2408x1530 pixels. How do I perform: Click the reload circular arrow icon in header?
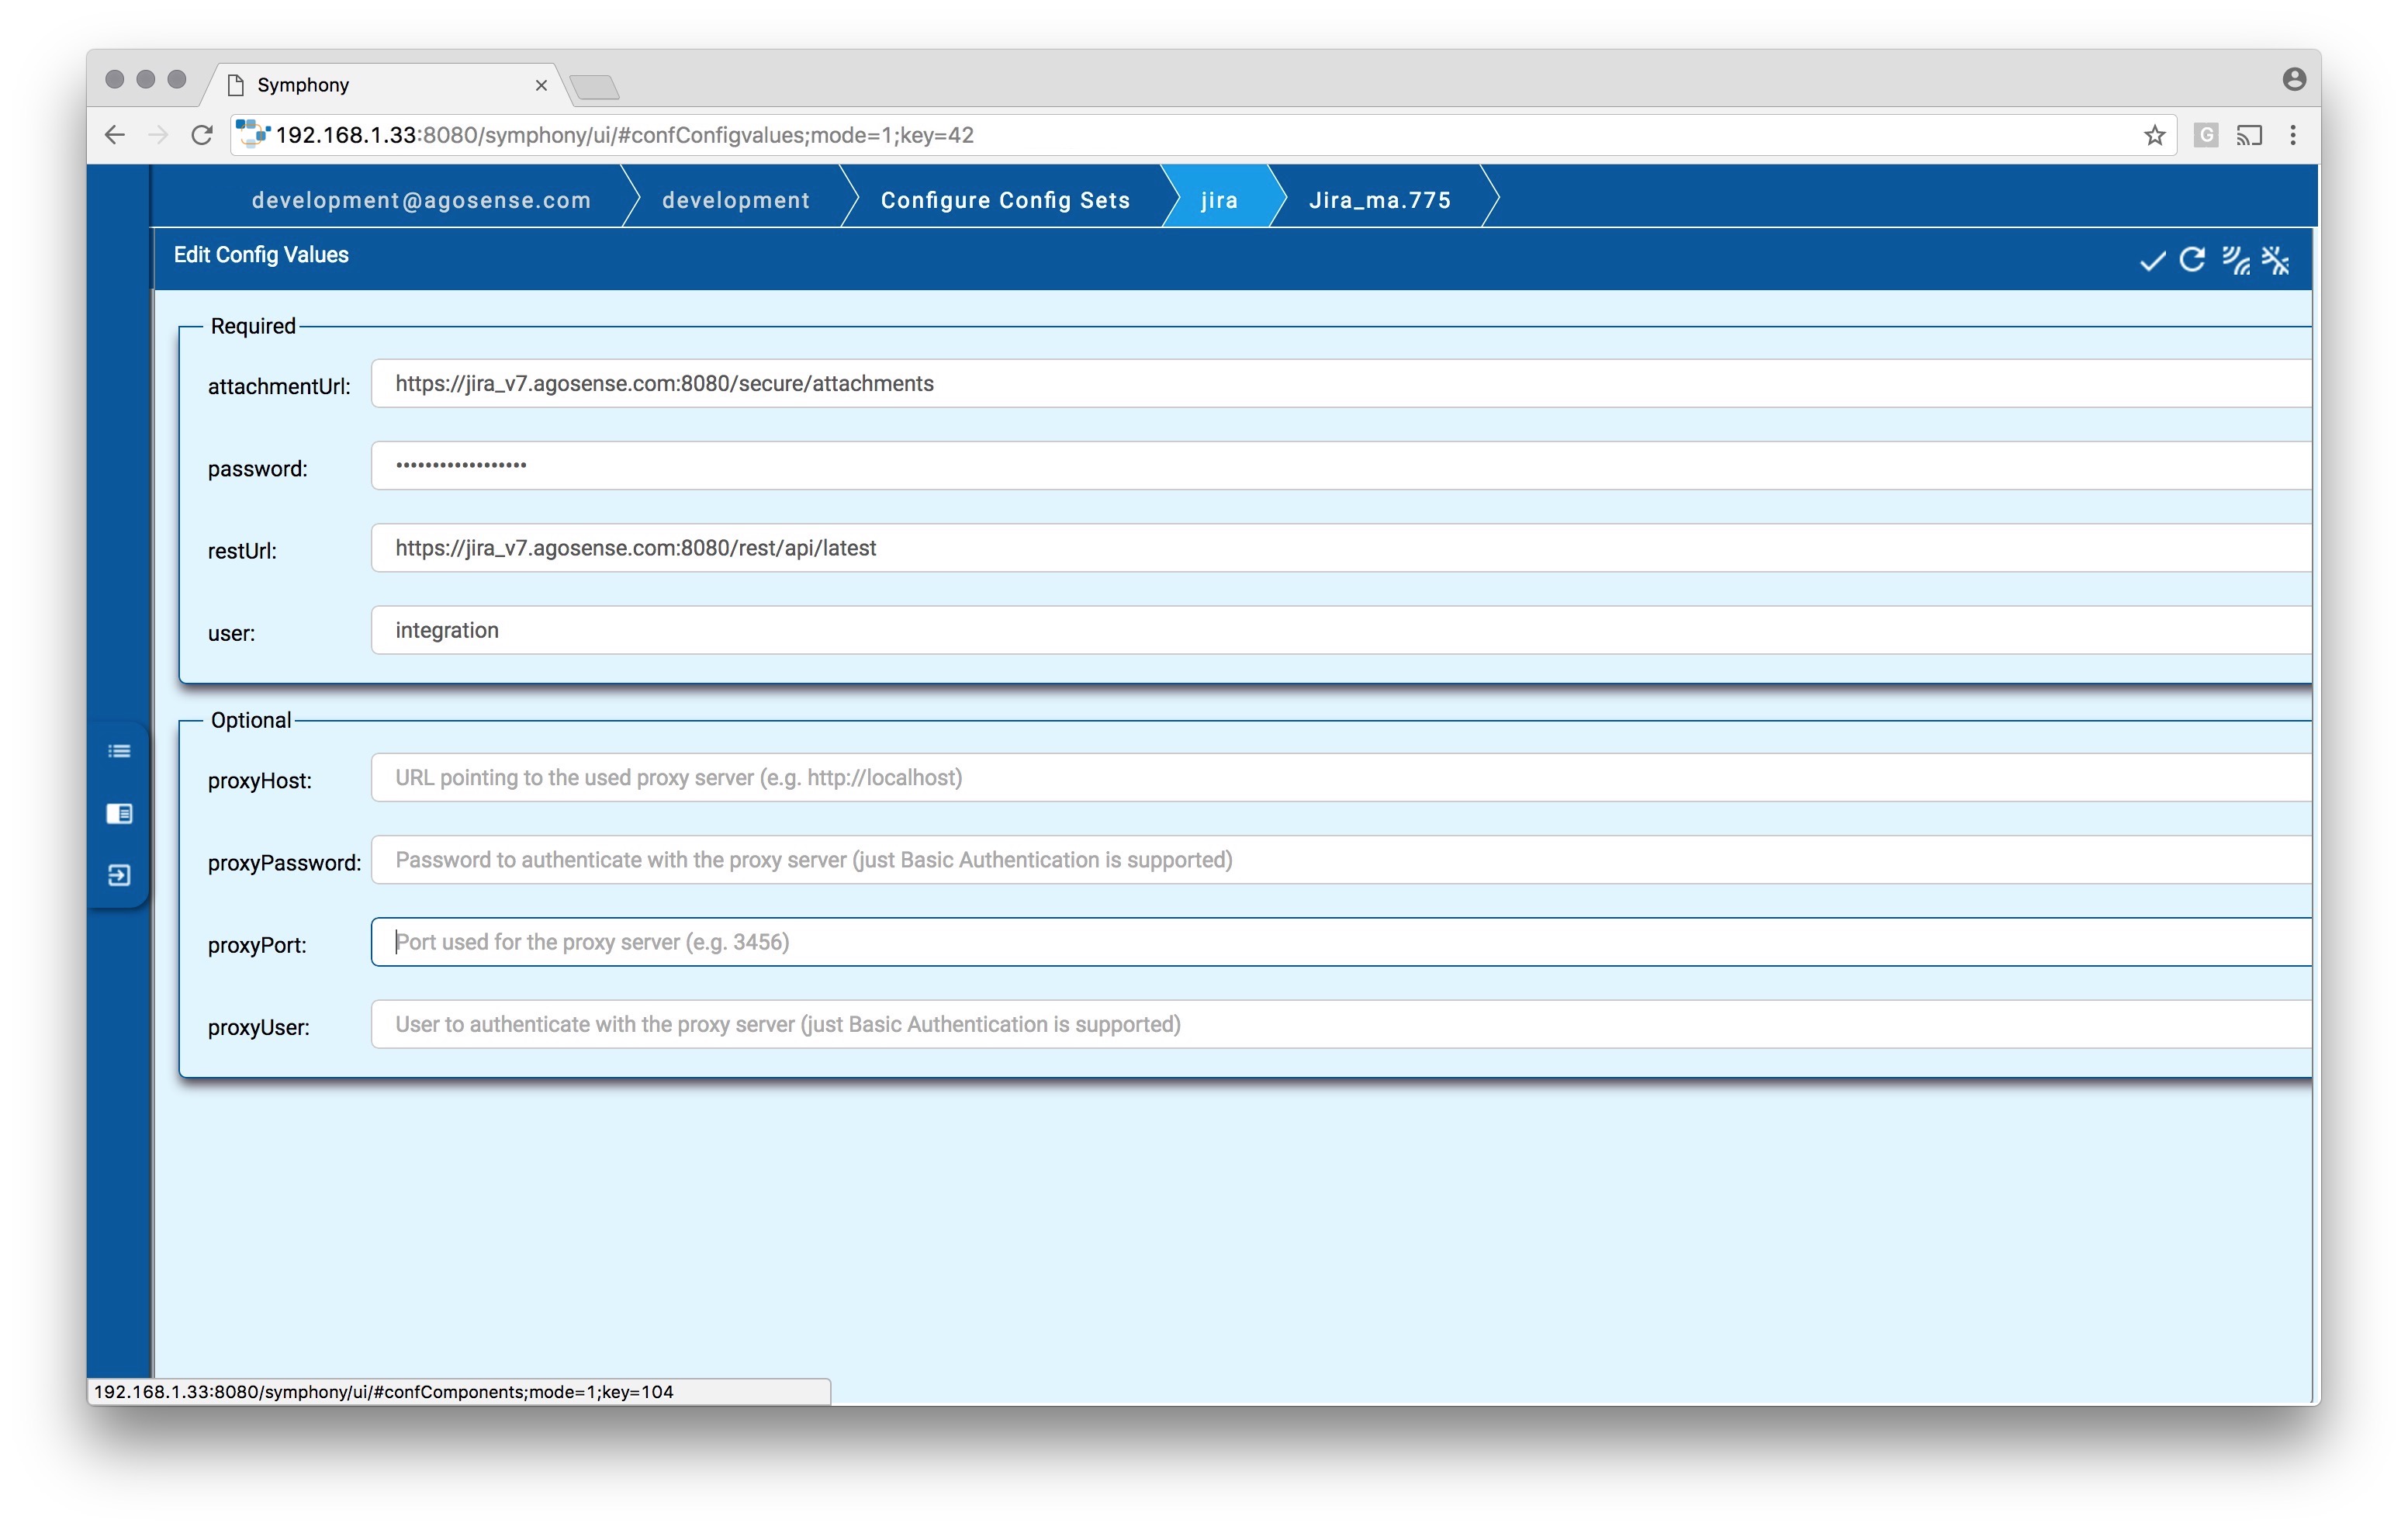[x=2192, y=260]
